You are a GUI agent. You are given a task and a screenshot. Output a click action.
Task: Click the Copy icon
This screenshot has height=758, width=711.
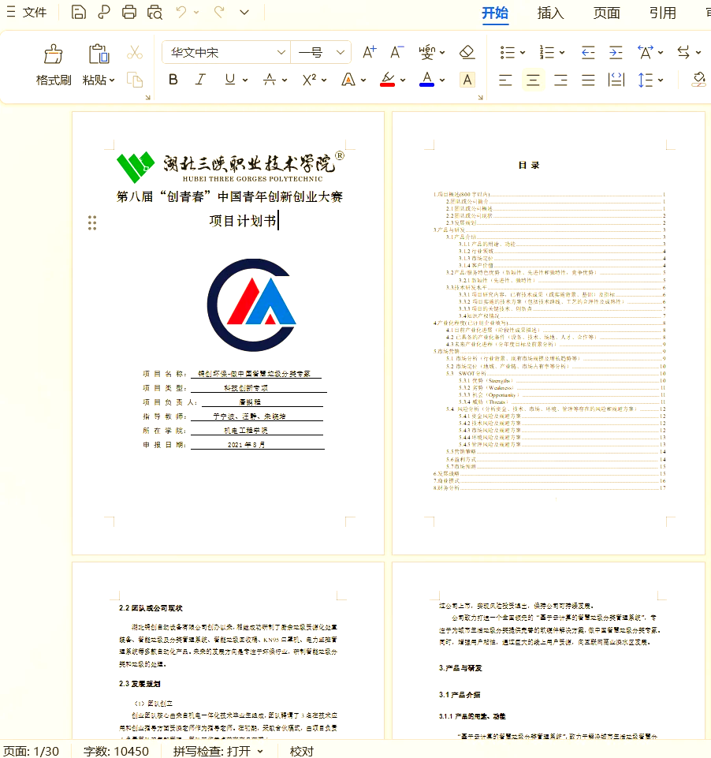135,80
